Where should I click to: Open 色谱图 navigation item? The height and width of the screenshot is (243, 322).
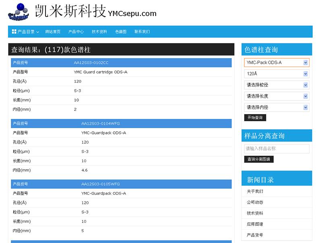121,32
